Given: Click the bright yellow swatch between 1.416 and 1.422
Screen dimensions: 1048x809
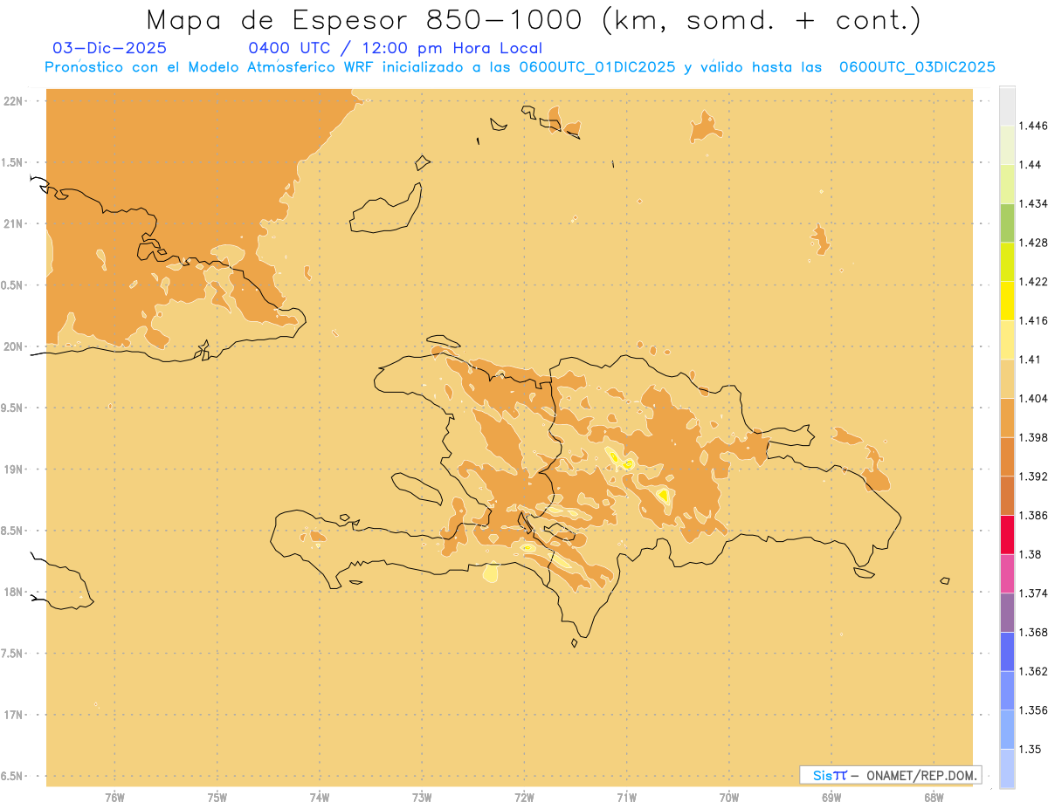Looking at the screenshot, I should point(1007,300).
